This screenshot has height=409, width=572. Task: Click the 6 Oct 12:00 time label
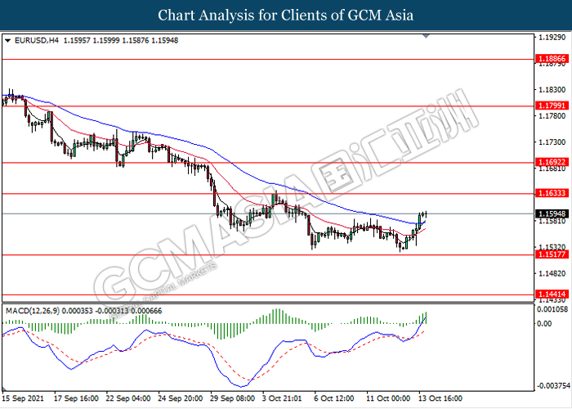[334, 398]
